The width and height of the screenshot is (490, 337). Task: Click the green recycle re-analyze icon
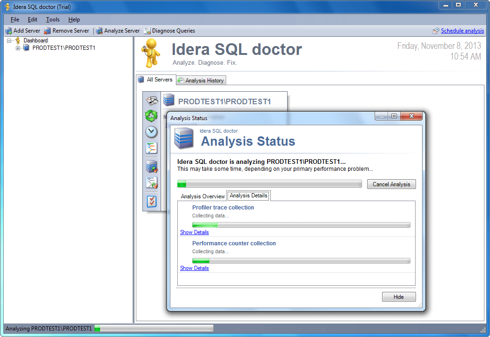[151, 115]
